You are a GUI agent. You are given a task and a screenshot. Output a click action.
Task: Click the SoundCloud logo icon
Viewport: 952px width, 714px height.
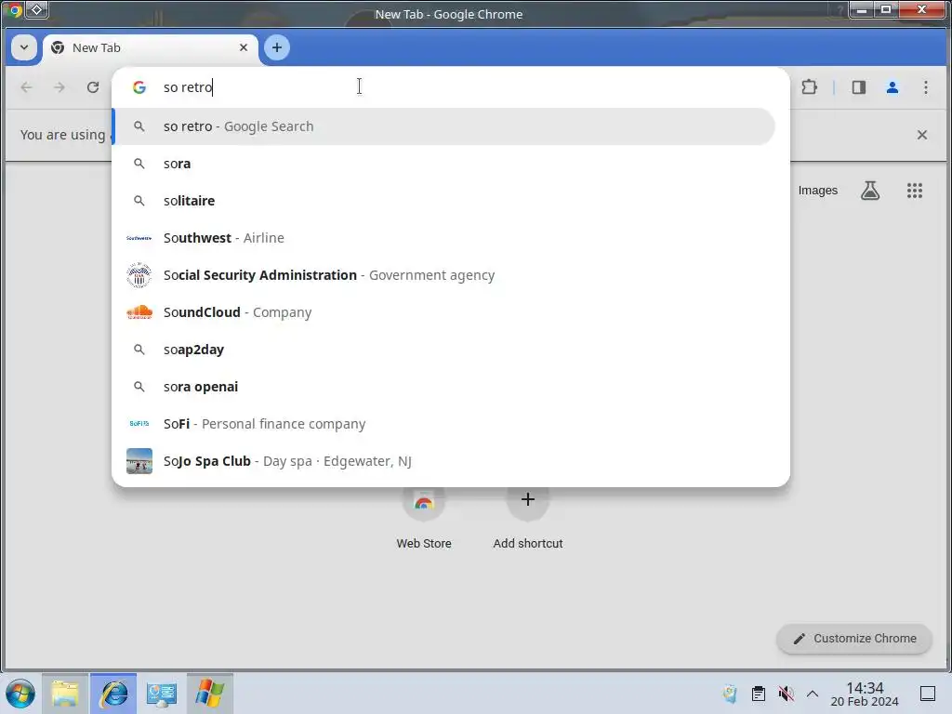pos(139,312)
